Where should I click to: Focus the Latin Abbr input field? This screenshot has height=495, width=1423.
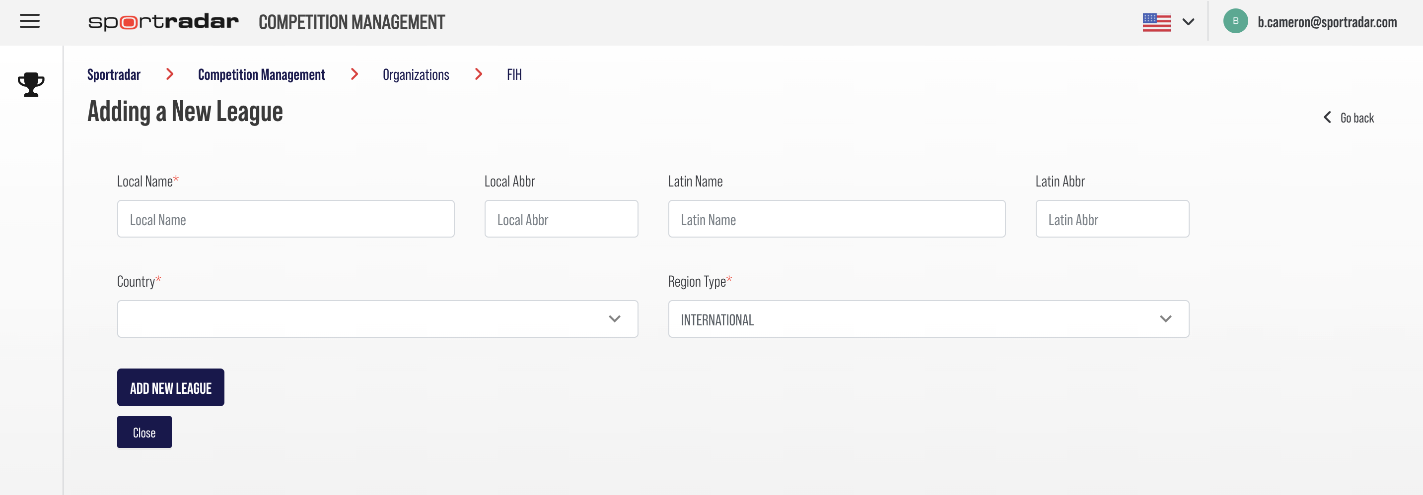[x=1112, y=219]
